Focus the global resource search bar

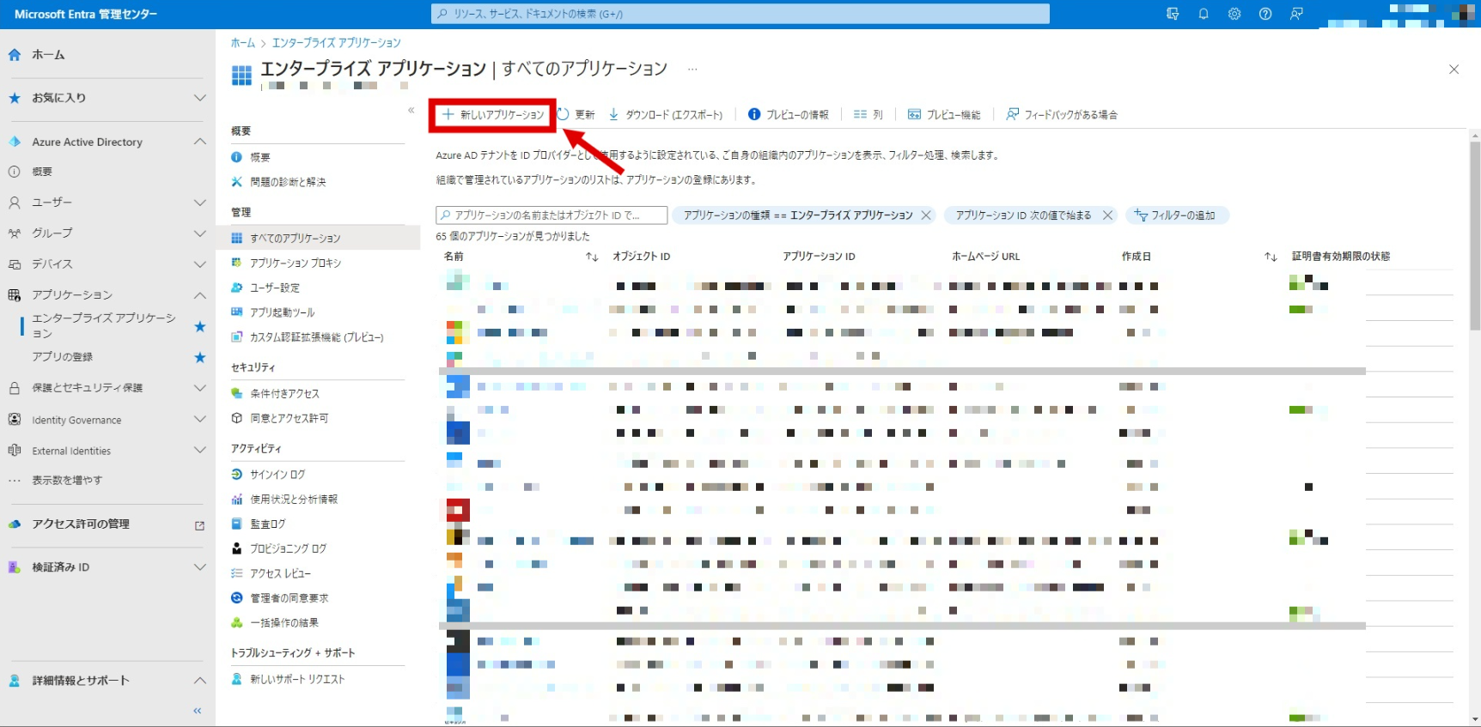pos(740,14)
